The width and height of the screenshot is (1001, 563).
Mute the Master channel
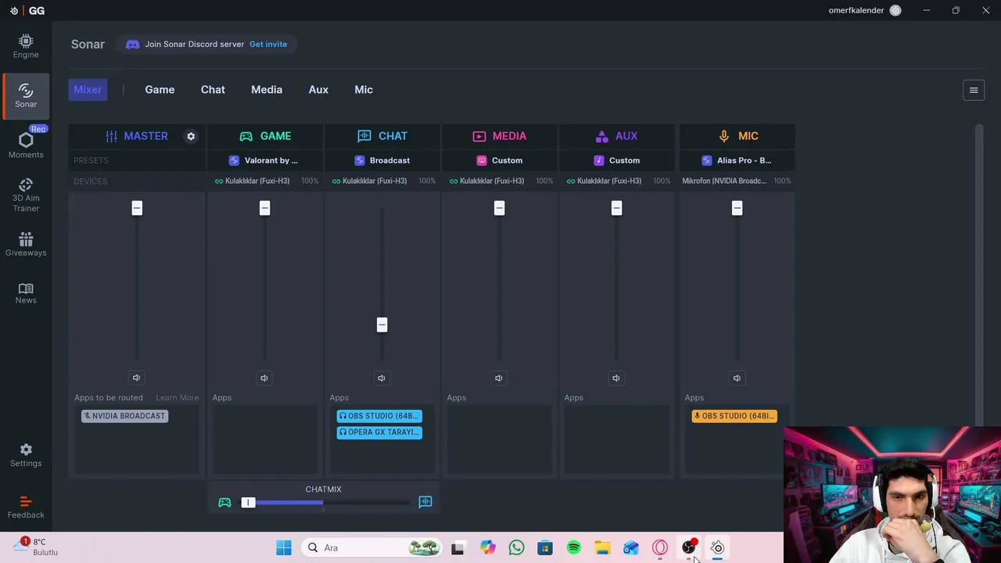[x=136, y=378]
